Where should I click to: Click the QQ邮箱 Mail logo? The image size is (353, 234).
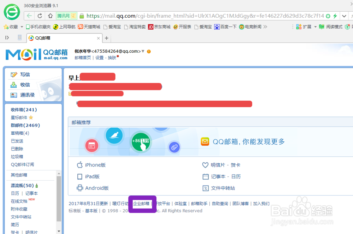[36, 54]
